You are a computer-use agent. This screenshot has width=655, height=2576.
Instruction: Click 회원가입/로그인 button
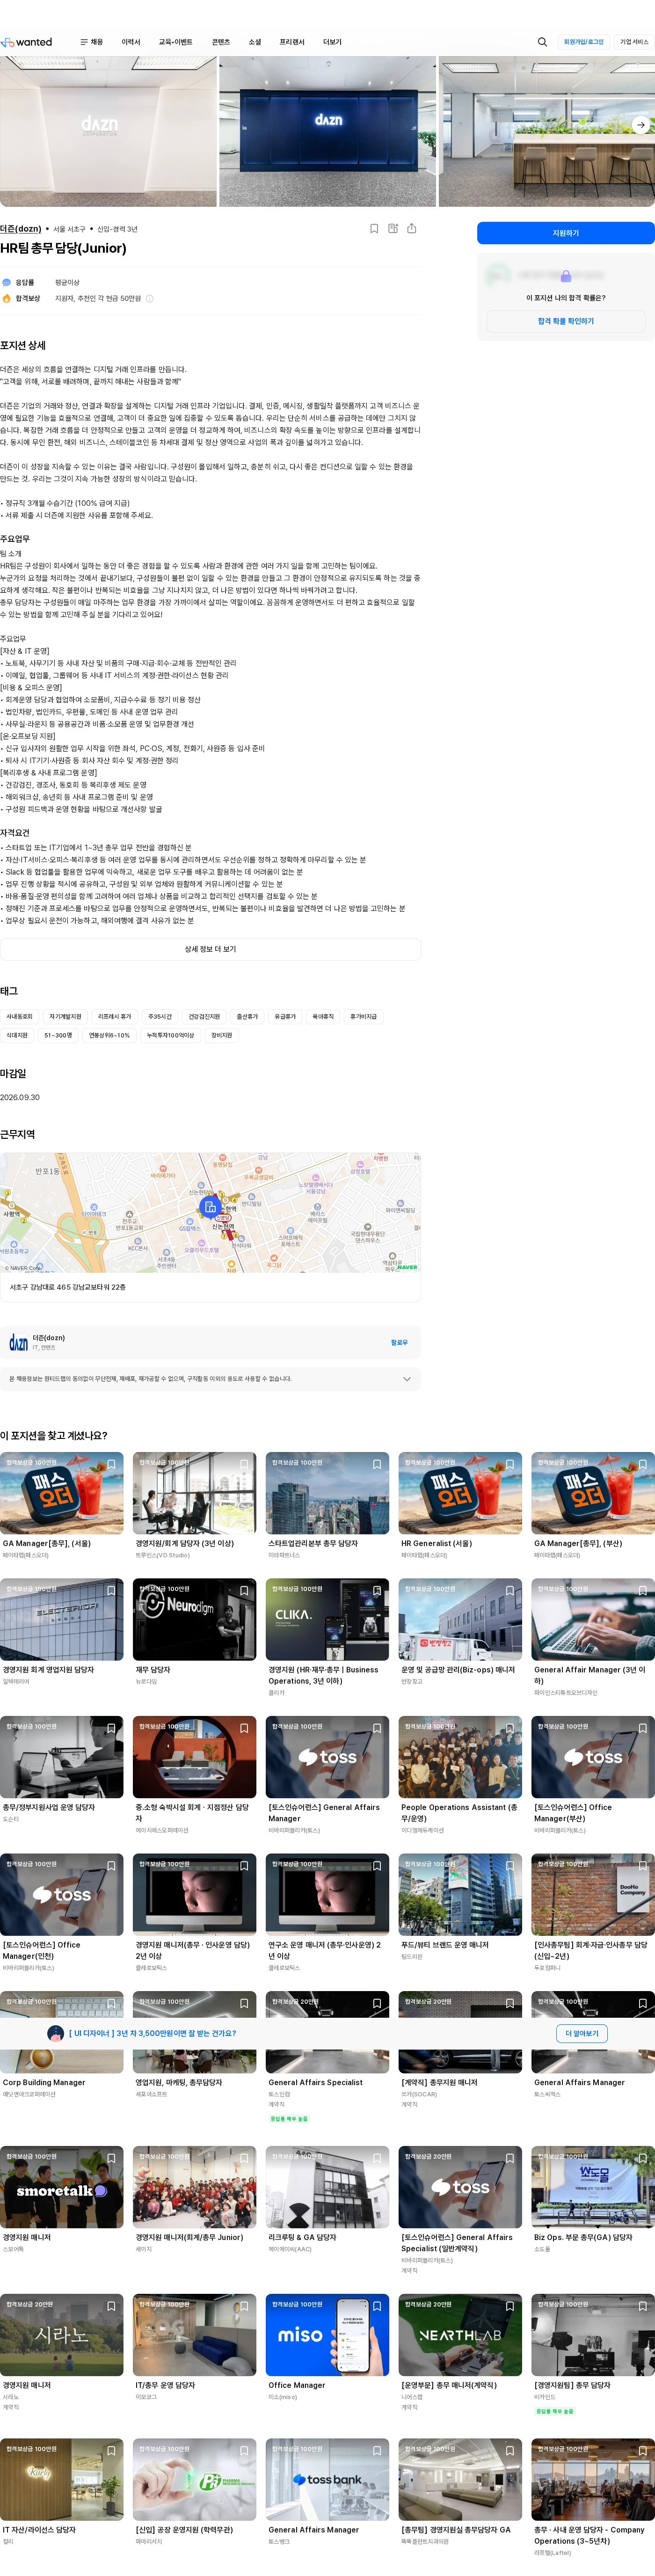pyautogui.click(x=584, y=42)
